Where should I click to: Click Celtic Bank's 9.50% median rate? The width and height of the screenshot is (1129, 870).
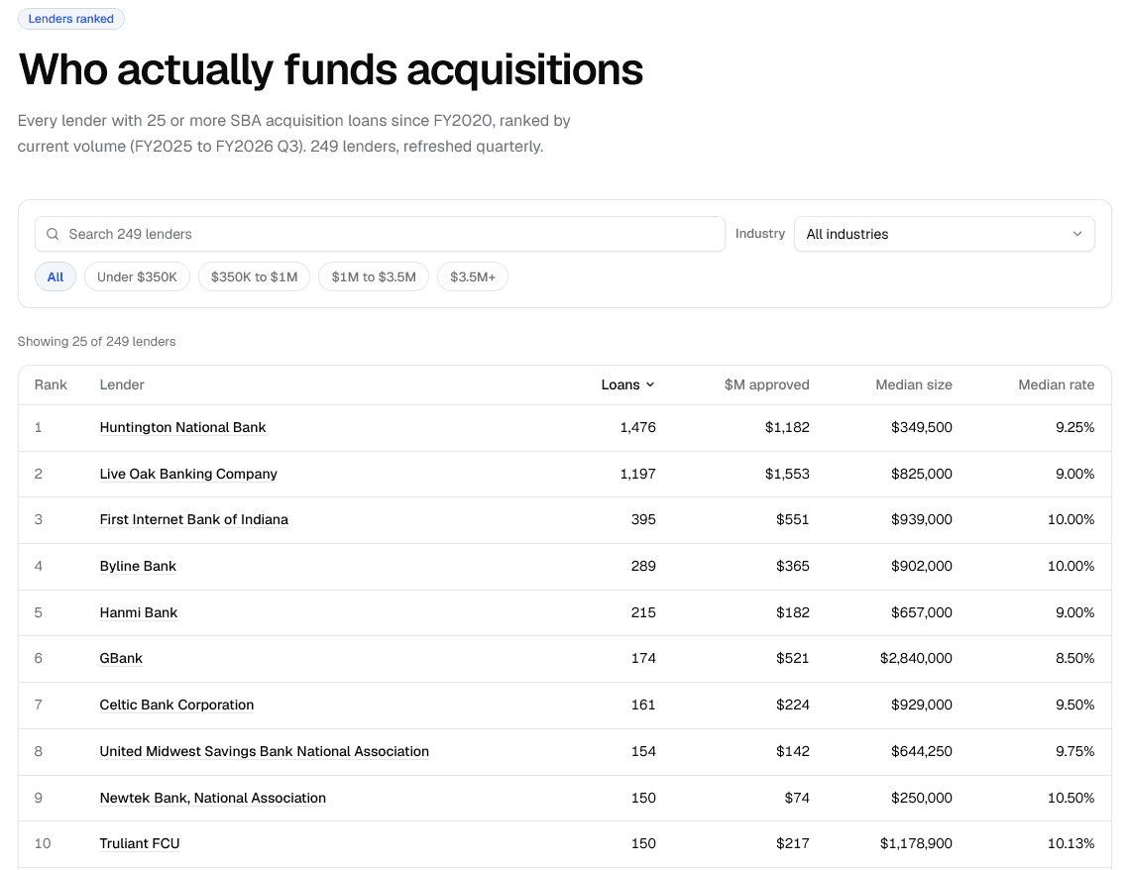(x=1075, y=705)
